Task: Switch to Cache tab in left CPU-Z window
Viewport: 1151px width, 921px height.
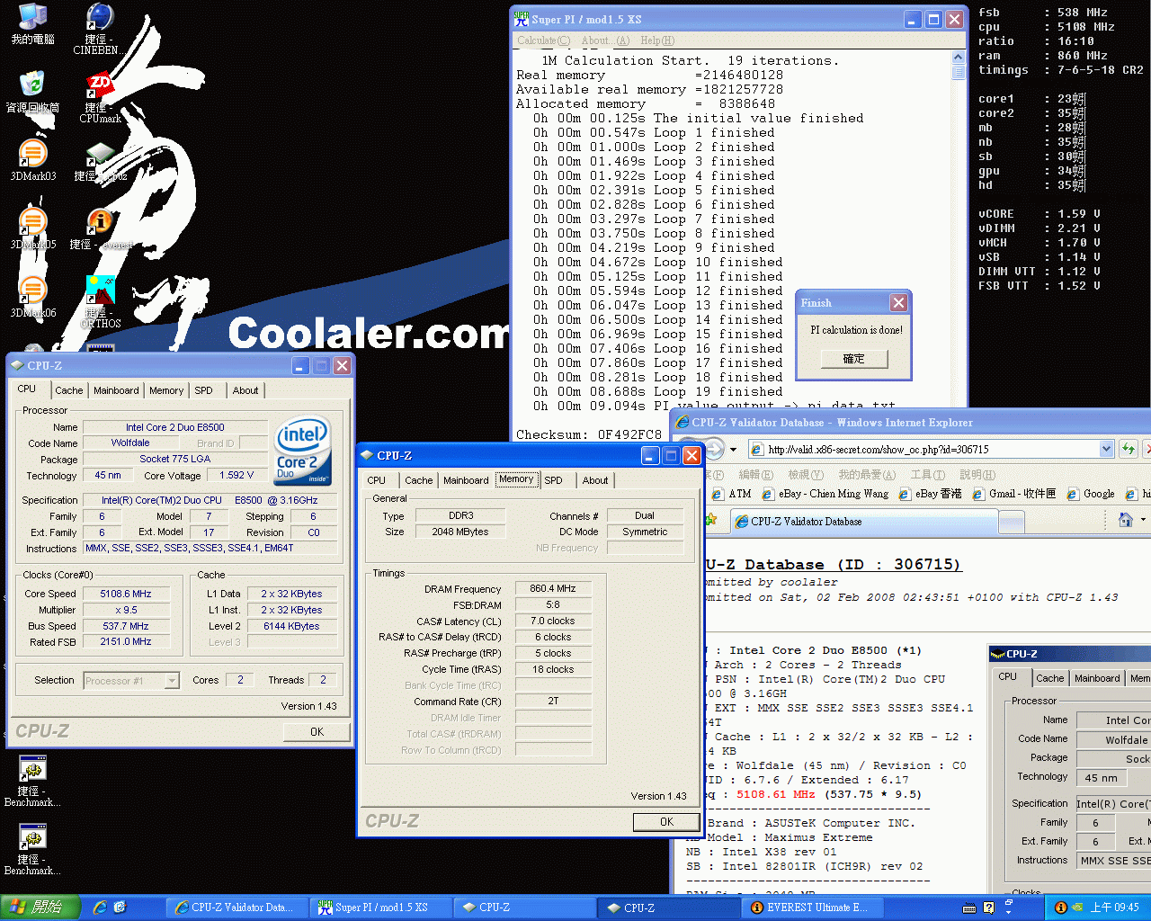Action: [69, 390]
